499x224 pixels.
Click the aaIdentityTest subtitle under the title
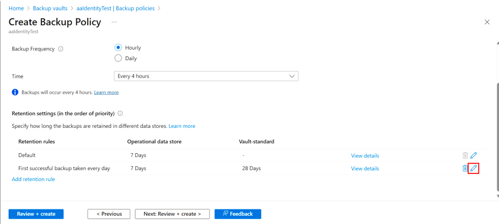(x=23, y=32)
